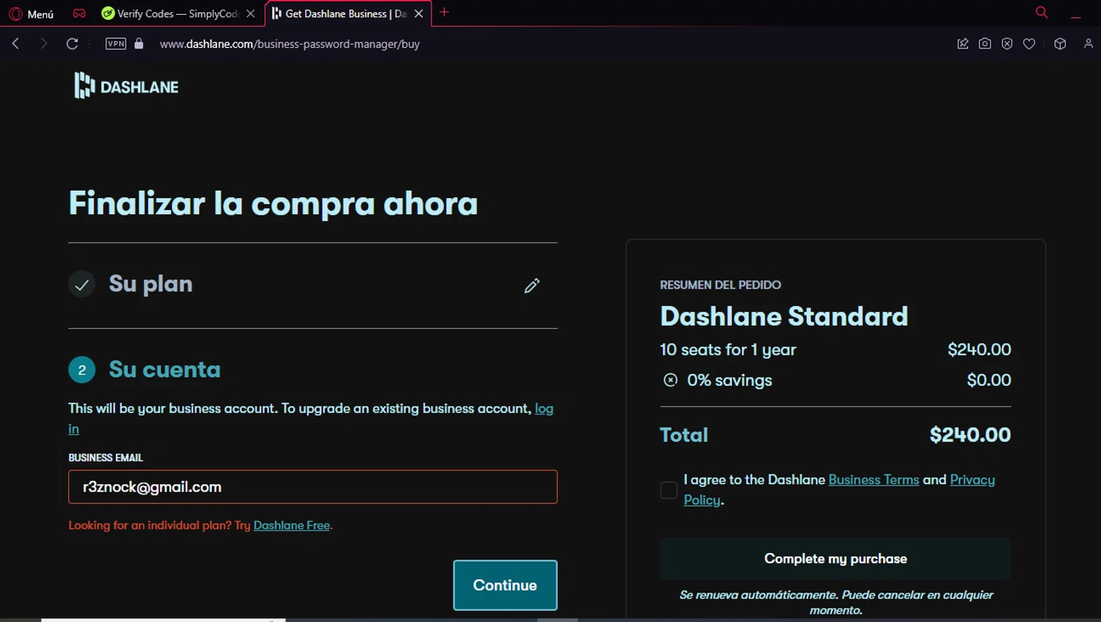Click the share page icon
1101x622 pixels.
pyautogui.click(x=963, y=44)
